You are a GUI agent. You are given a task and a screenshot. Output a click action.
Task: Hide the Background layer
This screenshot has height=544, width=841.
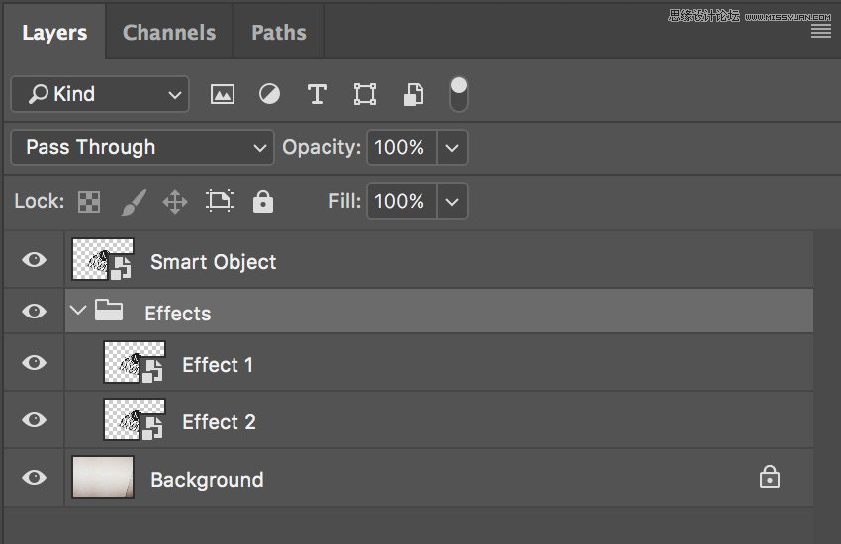pyautogui.click(x=35, y=478)
